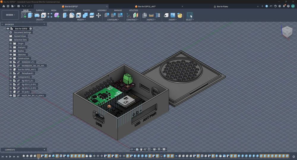
Task: Open timeline settings gear
Action: click(x=294, y=157)
